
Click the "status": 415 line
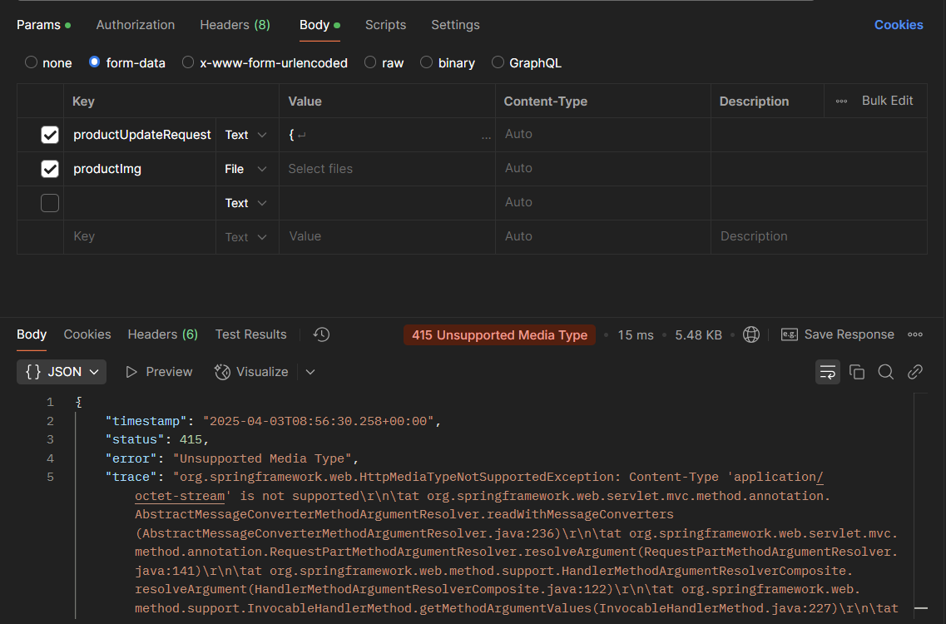click(157, 440)
